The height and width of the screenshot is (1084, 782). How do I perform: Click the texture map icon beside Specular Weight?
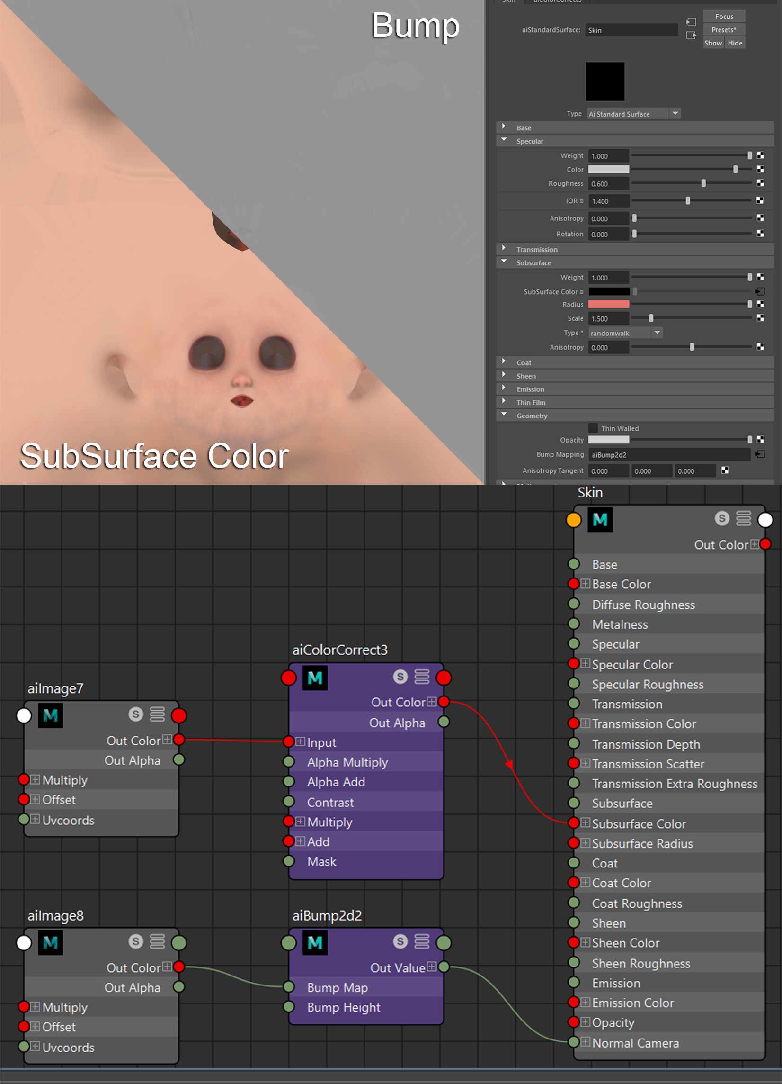click(x=761, y=155)
